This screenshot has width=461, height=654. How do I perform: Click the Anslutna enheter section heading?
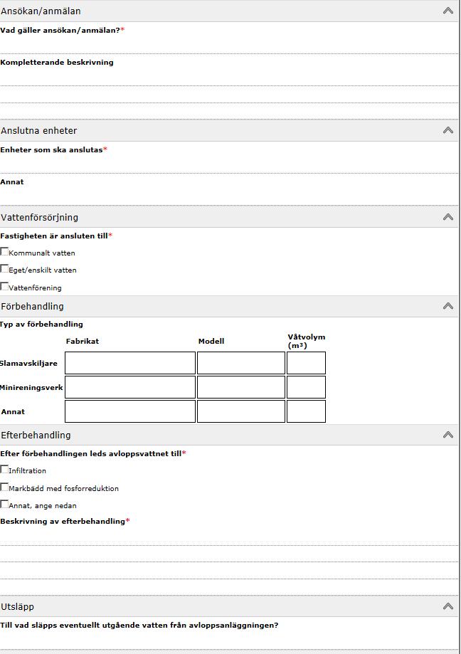coord(39,130)
